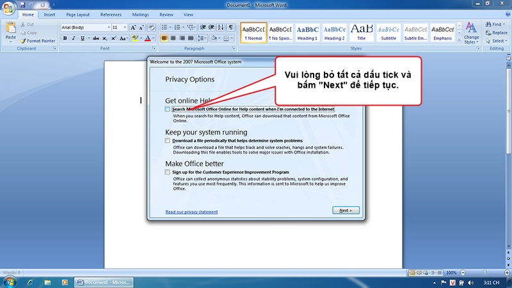Click the Sort icon
Image resolution: width=512 pixels, height=288 pixels.
[221, 28]
